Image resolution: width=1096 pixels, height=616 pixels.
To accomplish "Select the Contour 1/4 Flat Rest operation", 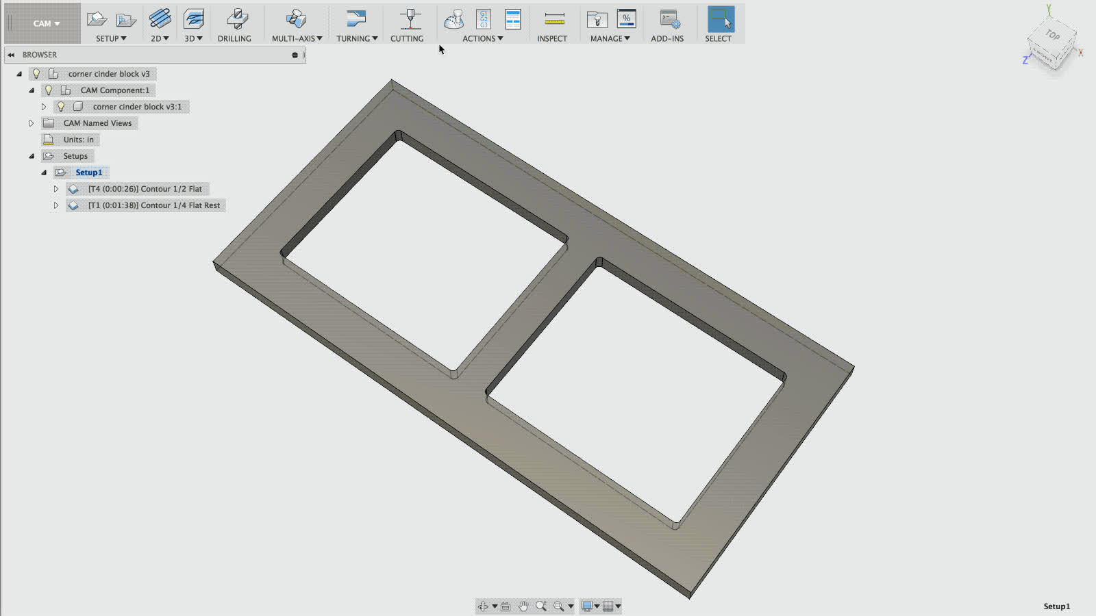I will click(x=153, y=205).
